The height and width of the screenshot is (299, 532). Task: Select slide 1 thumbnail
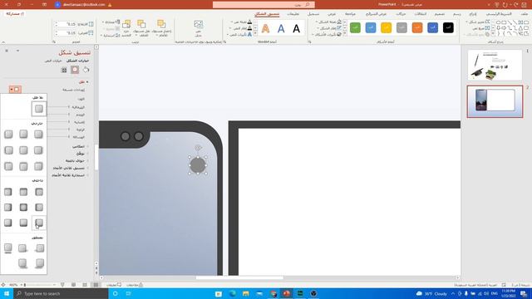click(495, 65)
